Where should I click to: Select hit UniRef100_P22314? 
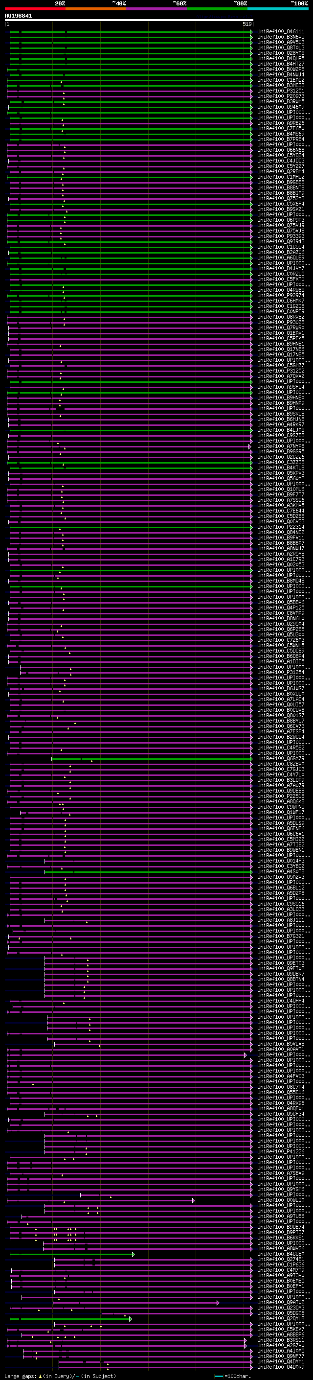(x=281, y=527)
